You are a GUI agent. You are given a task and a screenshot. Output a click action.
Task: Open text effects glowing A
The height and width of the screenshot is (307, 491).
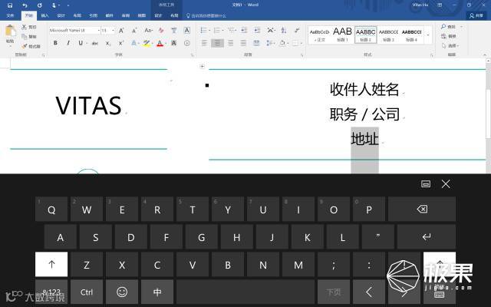tap(133, 43)
